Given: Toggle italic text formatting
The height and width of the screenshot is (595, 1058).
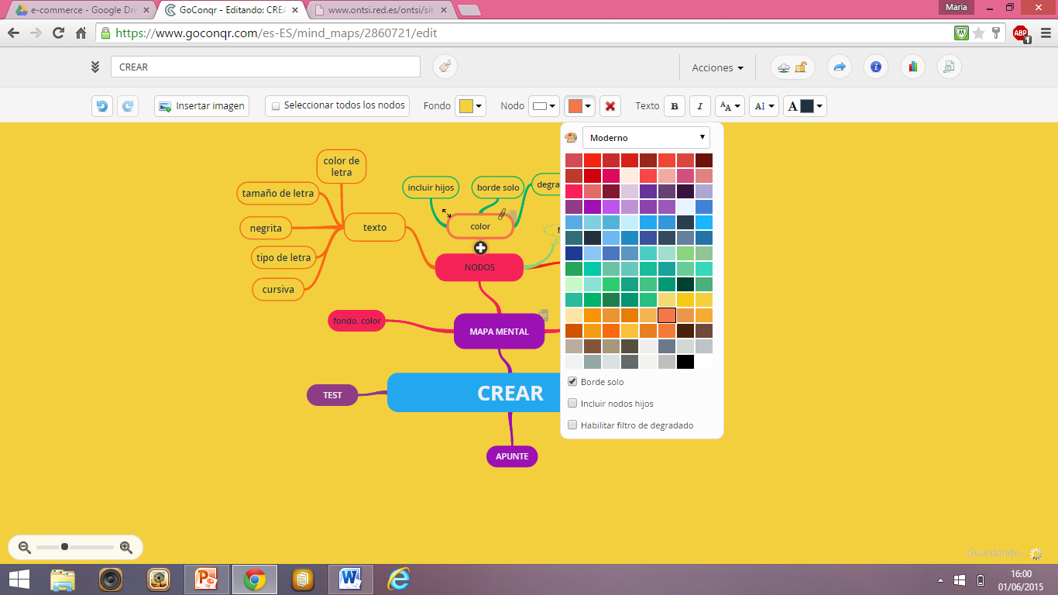Looking at the screenshot, I should click(700, 106).
